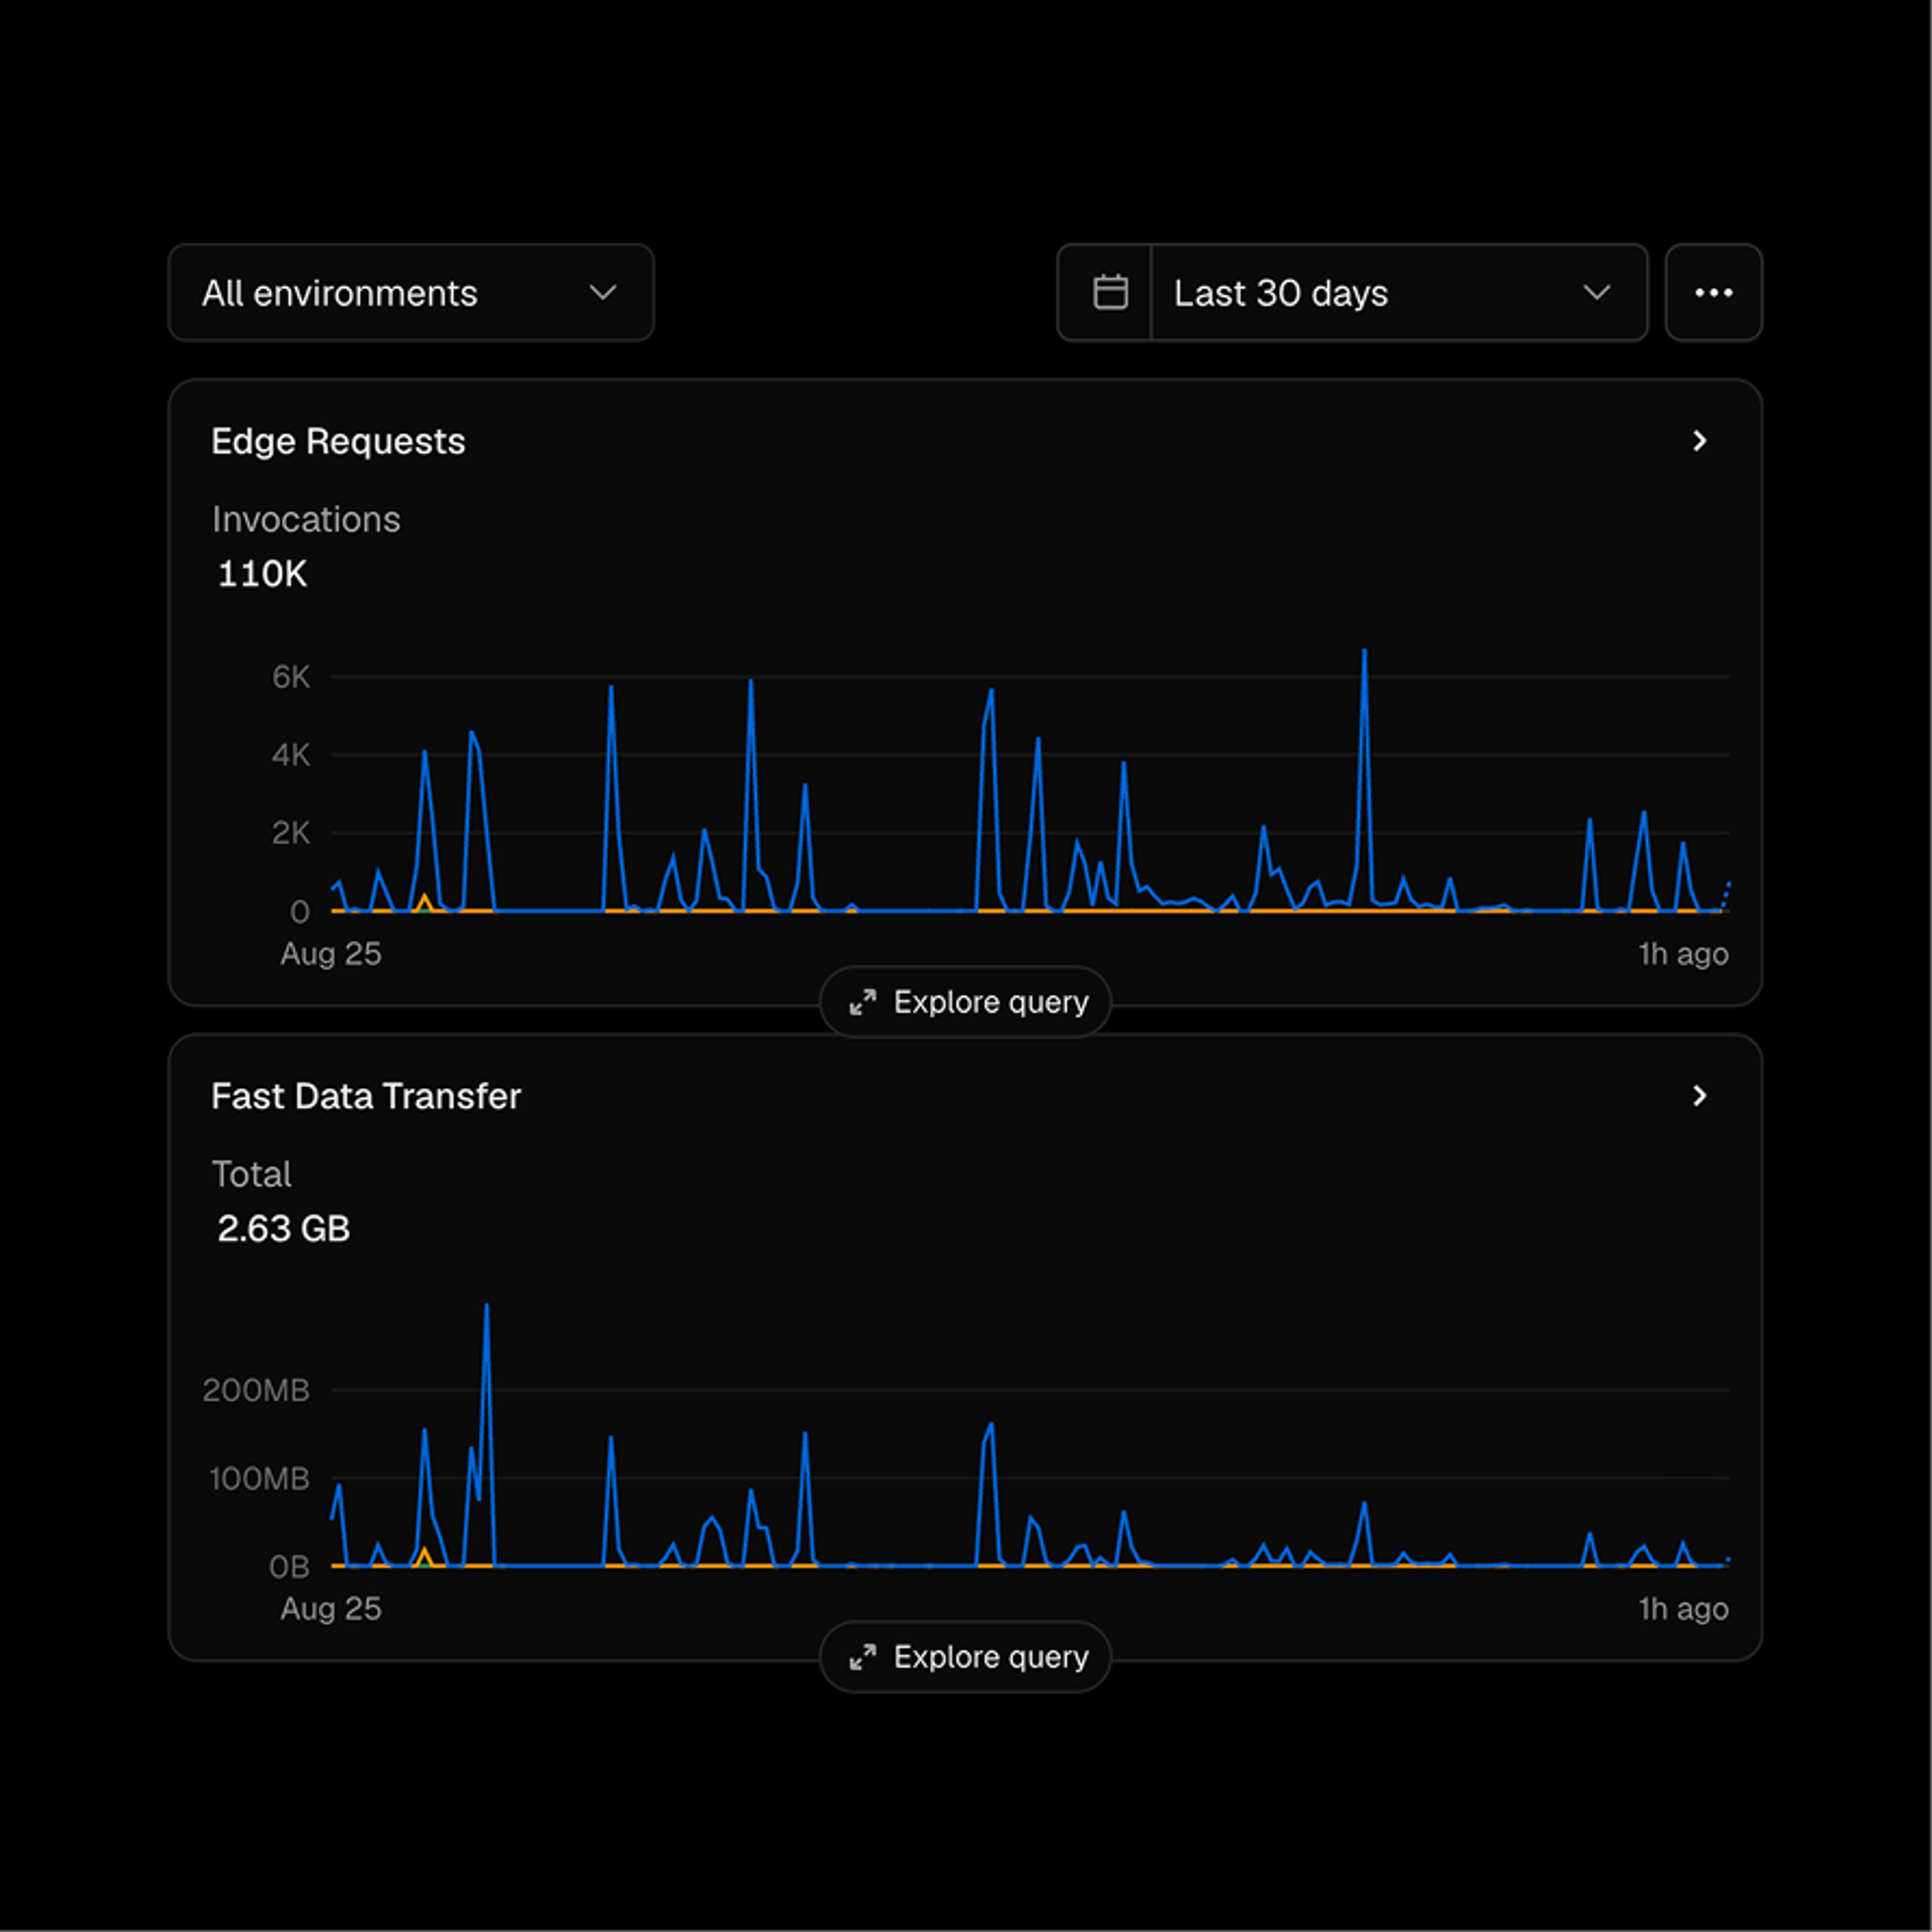Click Aug 25 label under Fast Data Transfer chart
This screenshot has height=1932, width=1932.
(331, 1609)
